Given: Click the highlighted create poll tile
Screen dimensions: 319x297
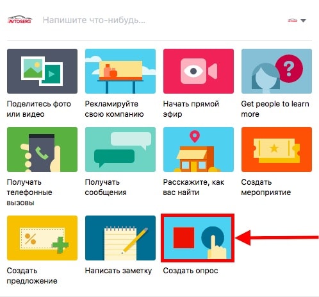Looking at the screenshot, I should click(x=197, y=238).
